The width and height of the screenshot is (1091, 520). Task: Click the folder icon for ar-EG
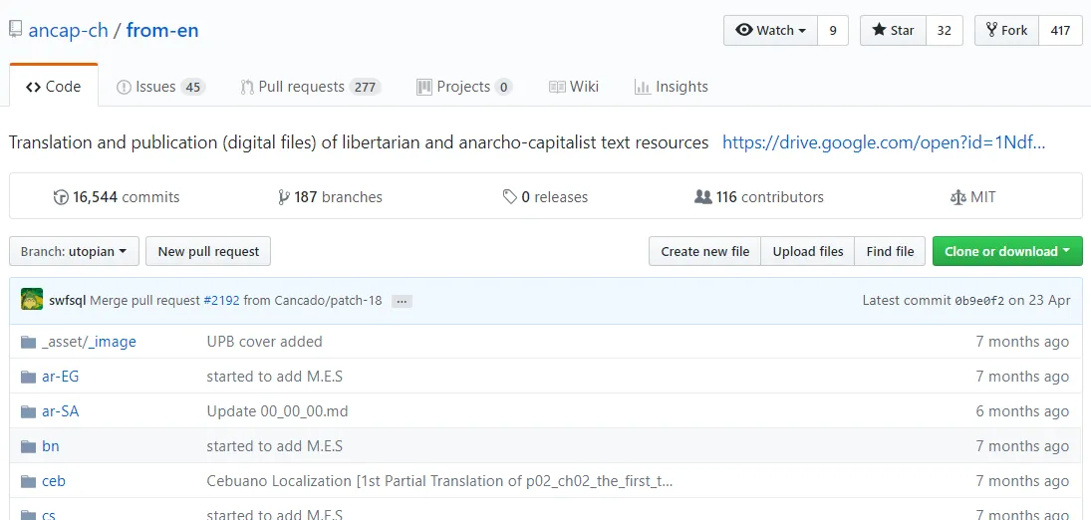tap(28, 377)
